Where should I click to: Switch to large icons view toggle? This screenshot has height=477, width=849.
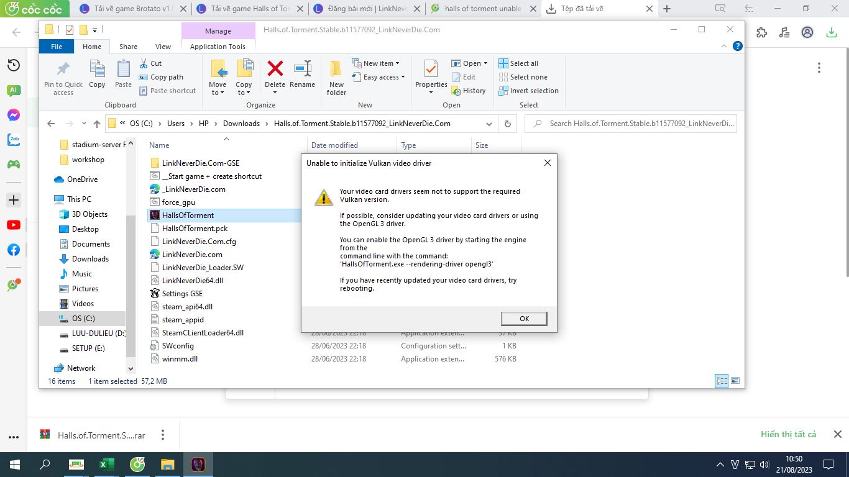(735, 381)
